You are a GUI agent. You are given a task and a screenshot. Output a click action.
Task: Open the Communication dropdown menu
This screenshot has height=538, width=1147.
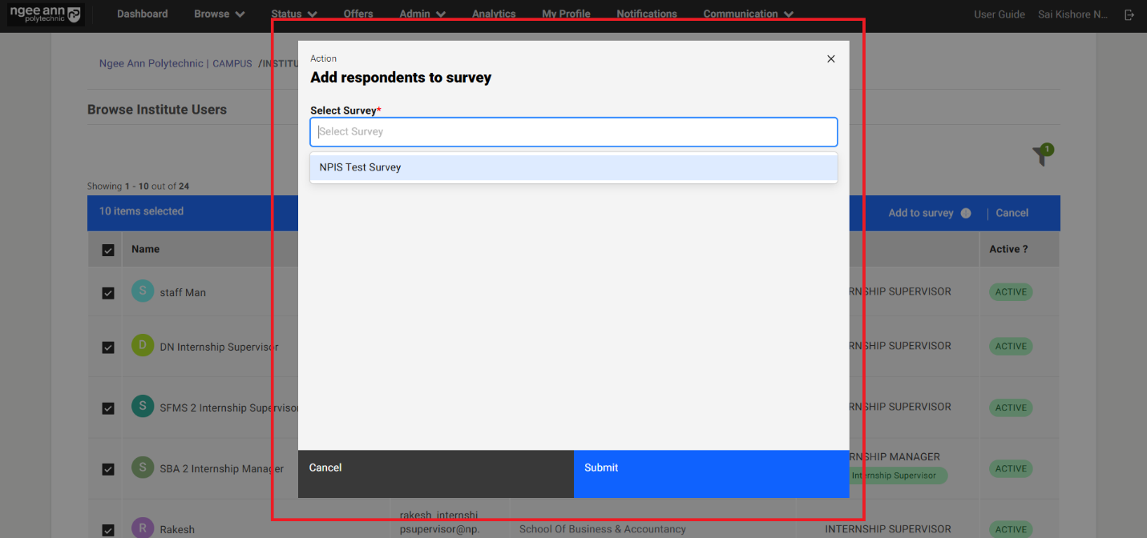point(748,14)
